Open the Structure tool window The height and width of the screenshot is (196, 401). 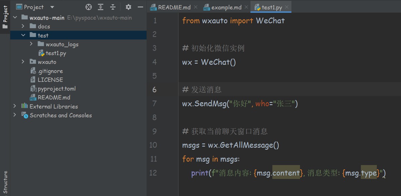(x=5, y=182)
